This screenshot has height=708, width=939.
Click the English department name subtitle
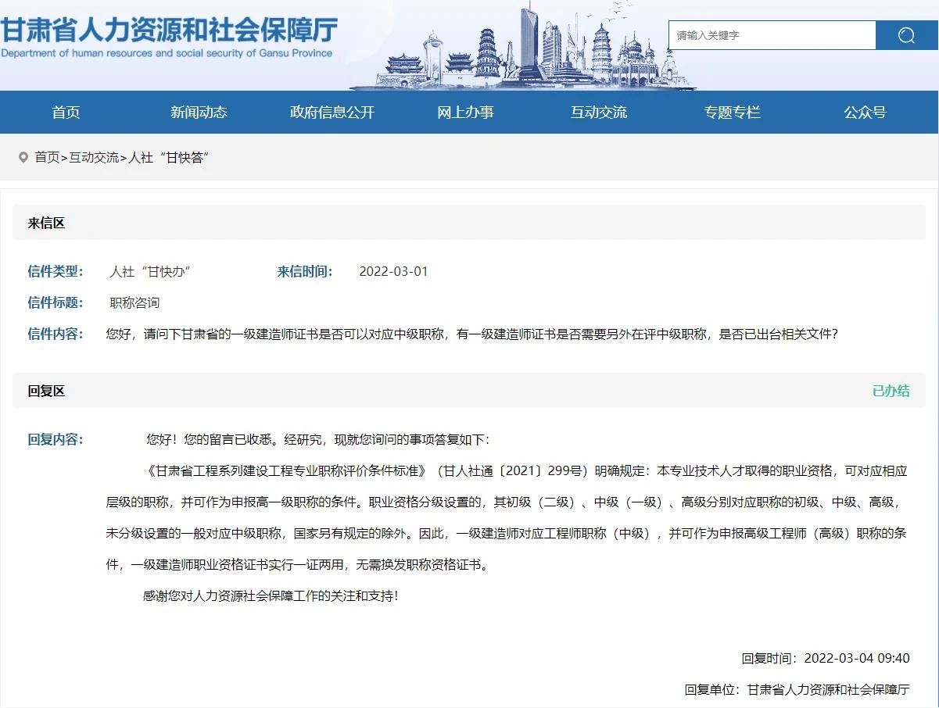click(167, 53)
